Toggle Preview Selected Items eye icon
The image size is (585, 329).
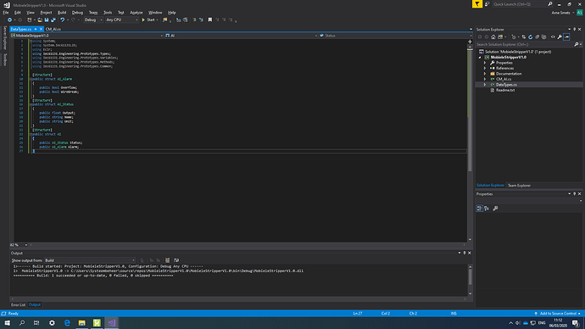coord(553,37)
